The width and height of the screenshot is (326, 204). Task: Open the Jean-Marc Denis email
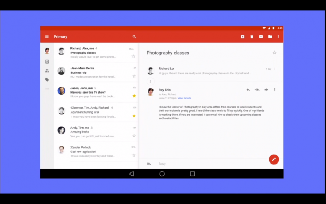point(96,73)
